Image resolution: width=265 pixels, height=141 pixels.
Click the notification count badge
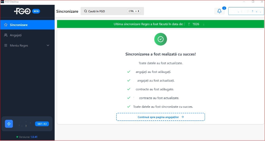(x=224, y=8)
